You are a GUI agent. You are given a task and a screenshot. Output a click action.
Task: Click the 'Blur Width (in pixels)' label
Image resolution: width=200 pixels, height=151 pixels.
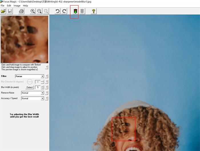(10, 87)
